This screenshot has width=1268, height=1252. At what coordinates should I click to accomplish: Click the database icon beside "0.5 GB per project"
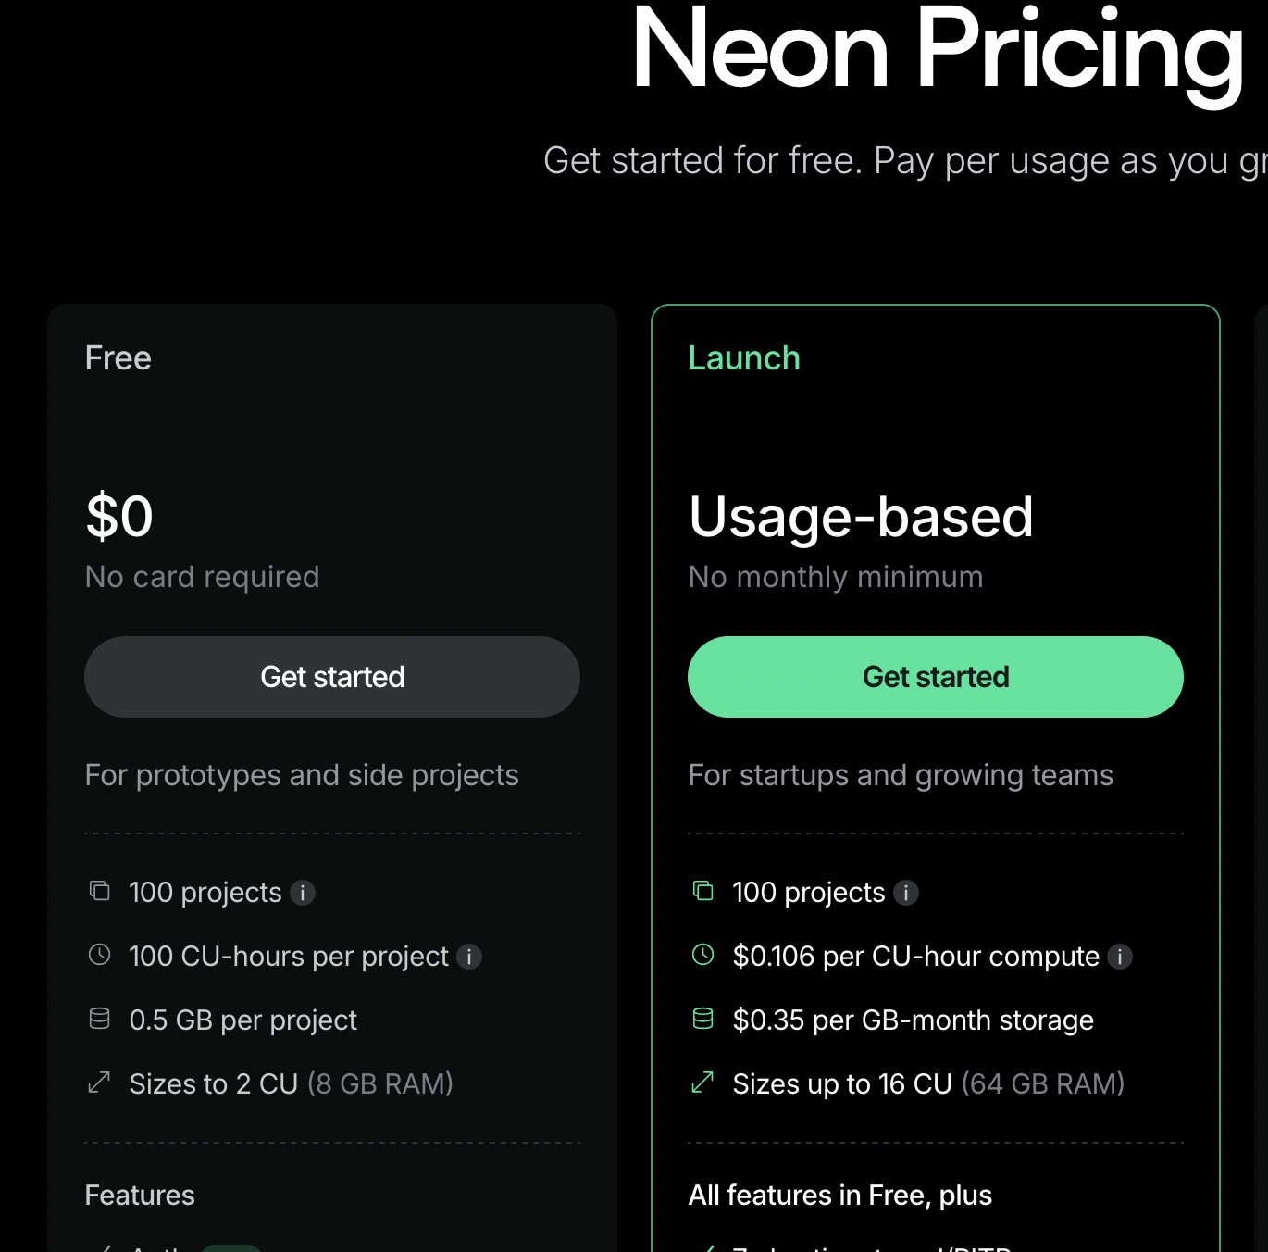pos(99,1019)
